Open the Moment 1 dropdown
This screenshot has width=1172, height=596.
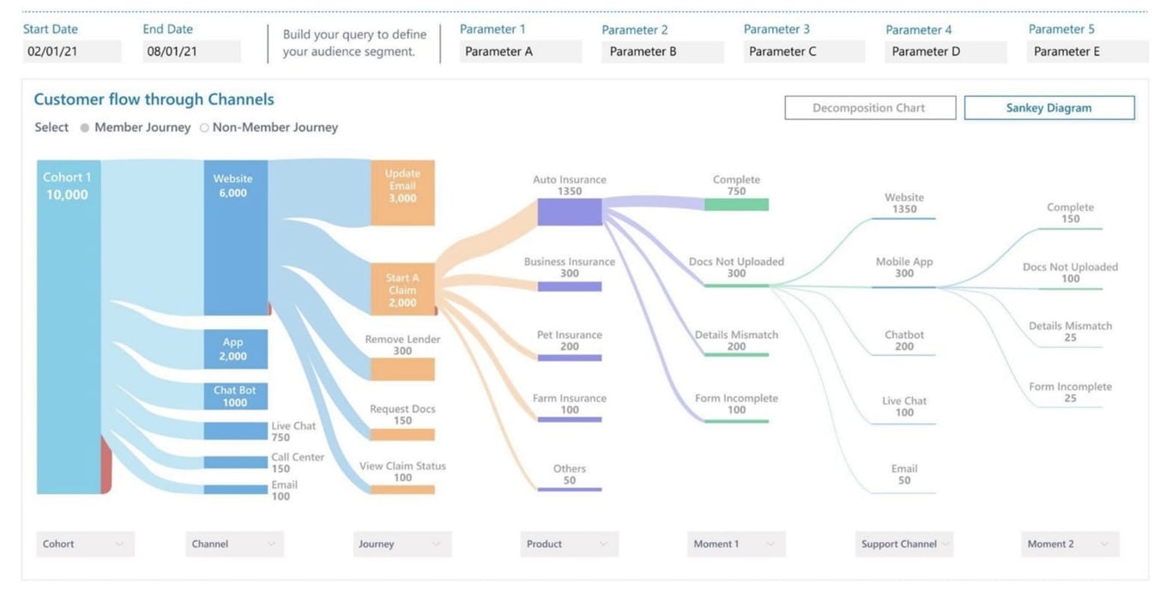735,544
